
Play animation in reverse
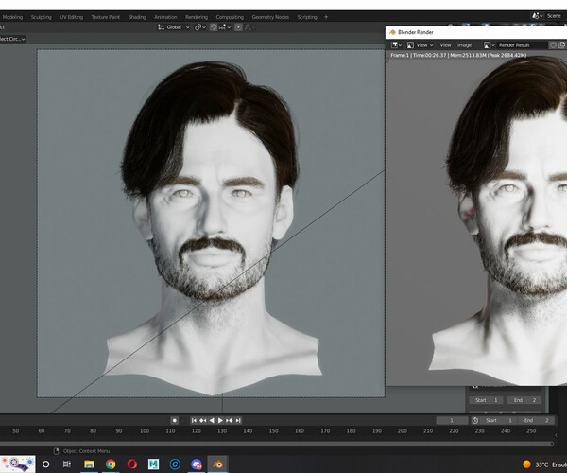(212, 421)
